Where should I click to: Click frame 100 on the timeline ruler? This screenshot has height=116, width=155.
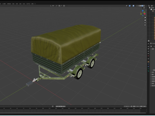point(43,108)
